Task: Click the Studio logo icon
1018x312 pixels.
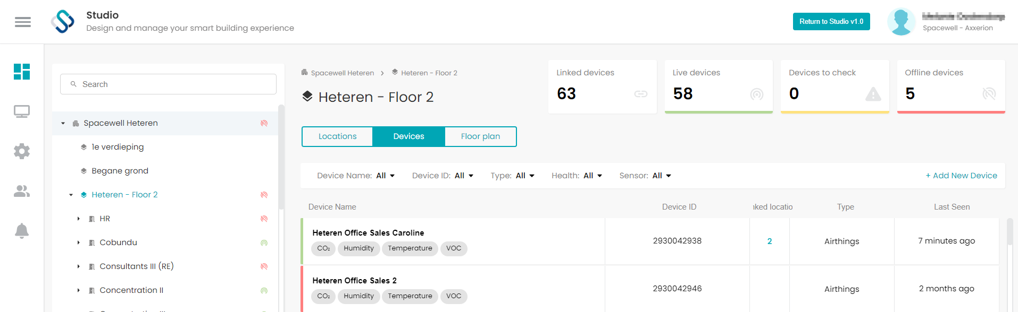Action: [63, 22]
